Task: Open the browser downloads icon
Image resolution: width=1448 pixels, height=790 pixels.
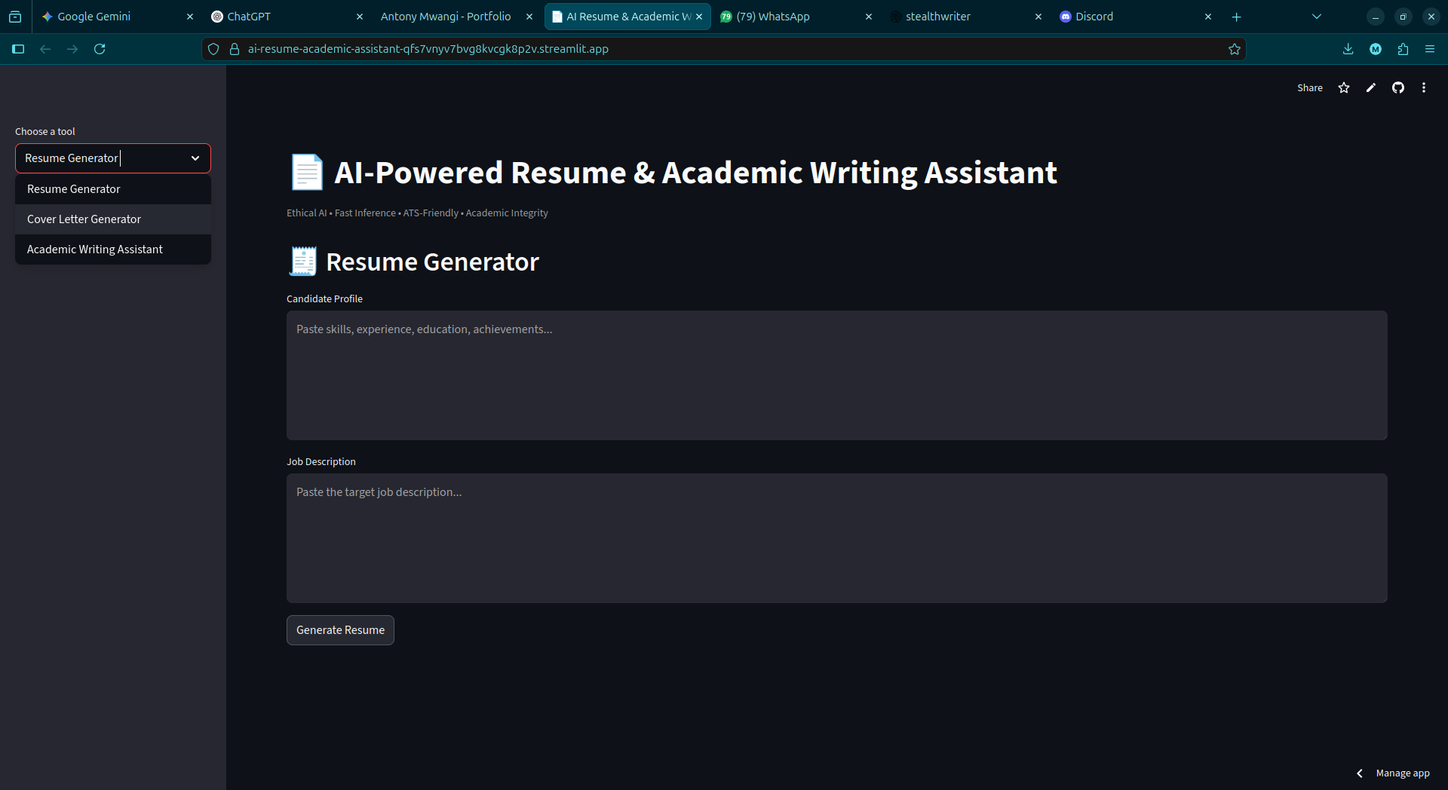Action: (1348, 49)
